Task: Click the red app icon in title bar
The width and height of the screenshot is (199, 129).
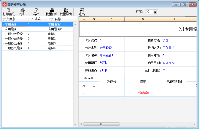Action: tap(4, 4)
